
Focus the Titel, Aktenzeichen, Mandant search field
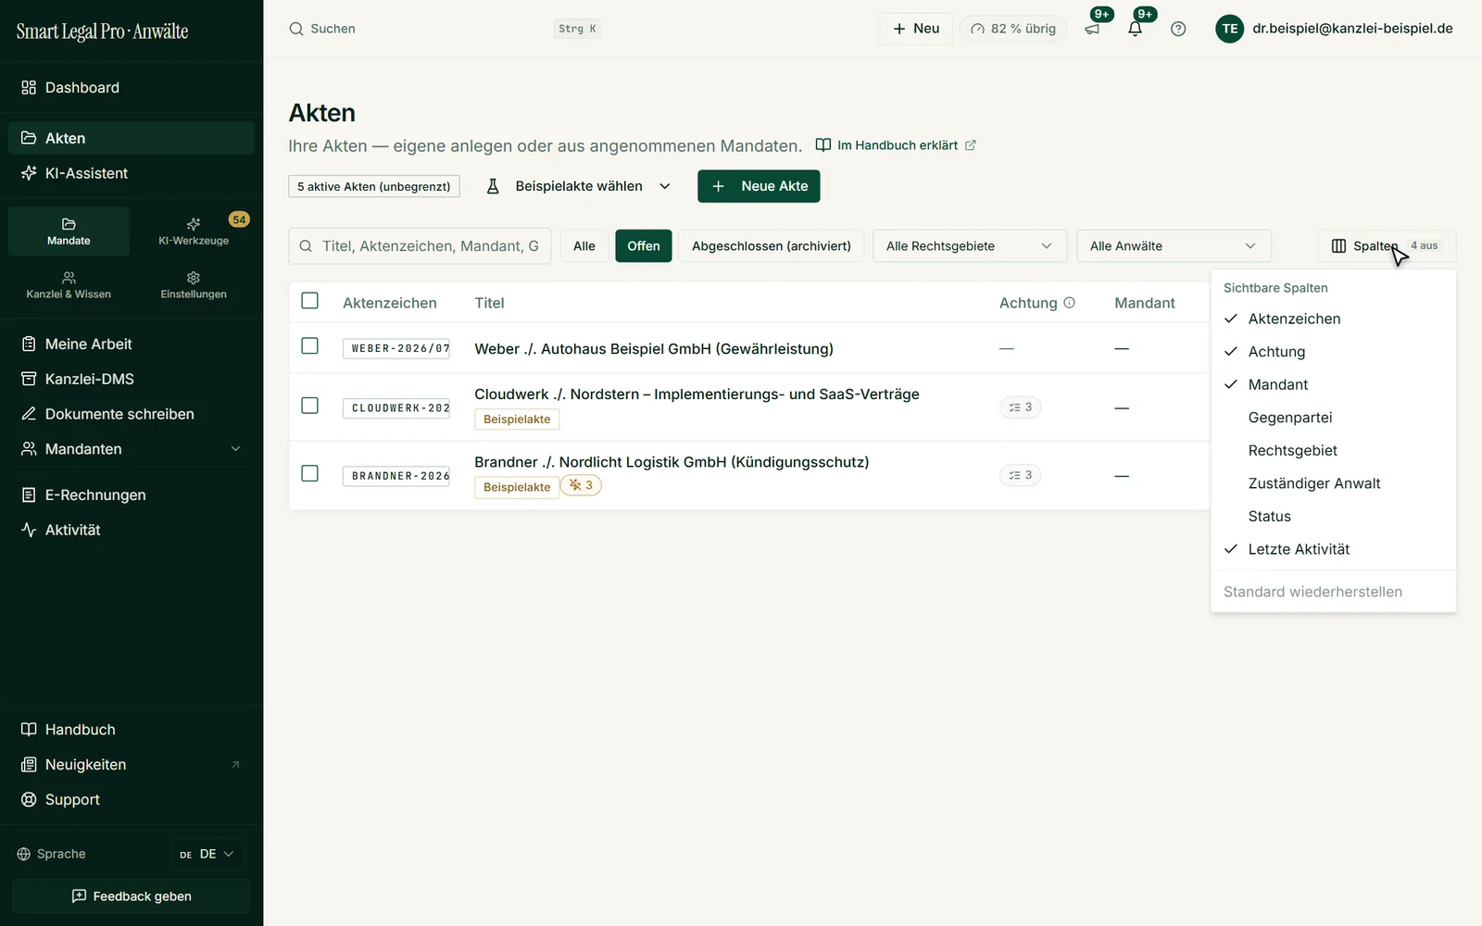click(421, 246)
